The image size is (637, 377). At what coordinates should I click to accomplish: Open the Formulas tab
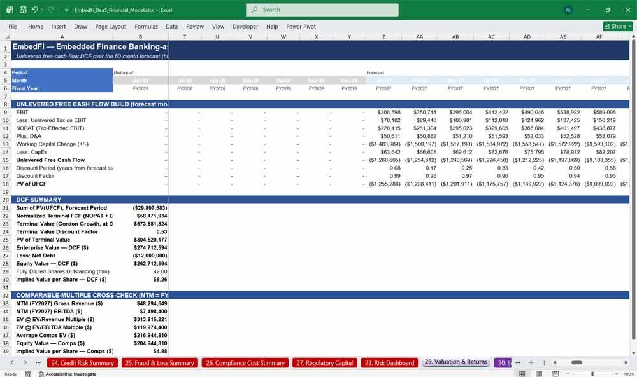click(x=147, y=26)
